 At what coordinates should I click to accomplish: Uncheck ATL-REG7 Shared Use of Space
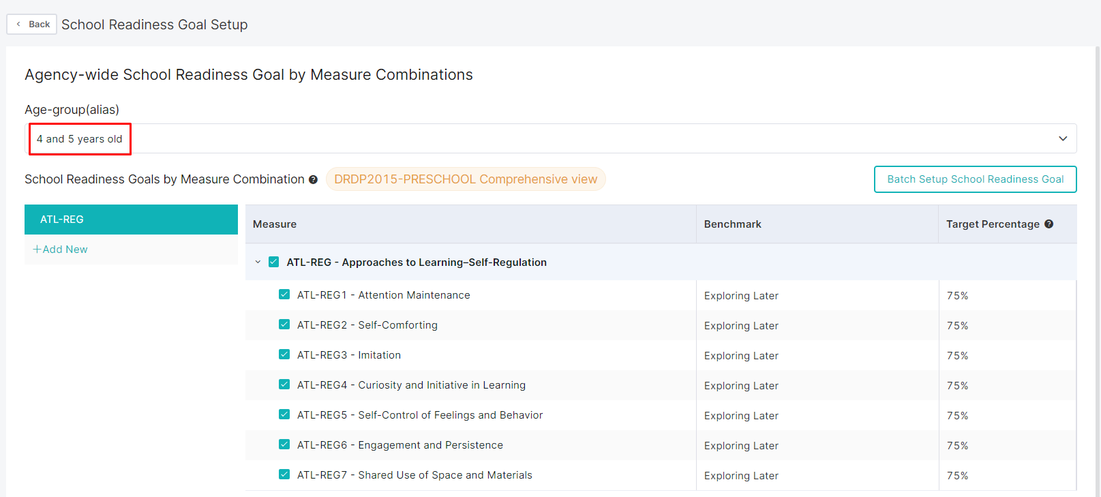pos(284,475)
